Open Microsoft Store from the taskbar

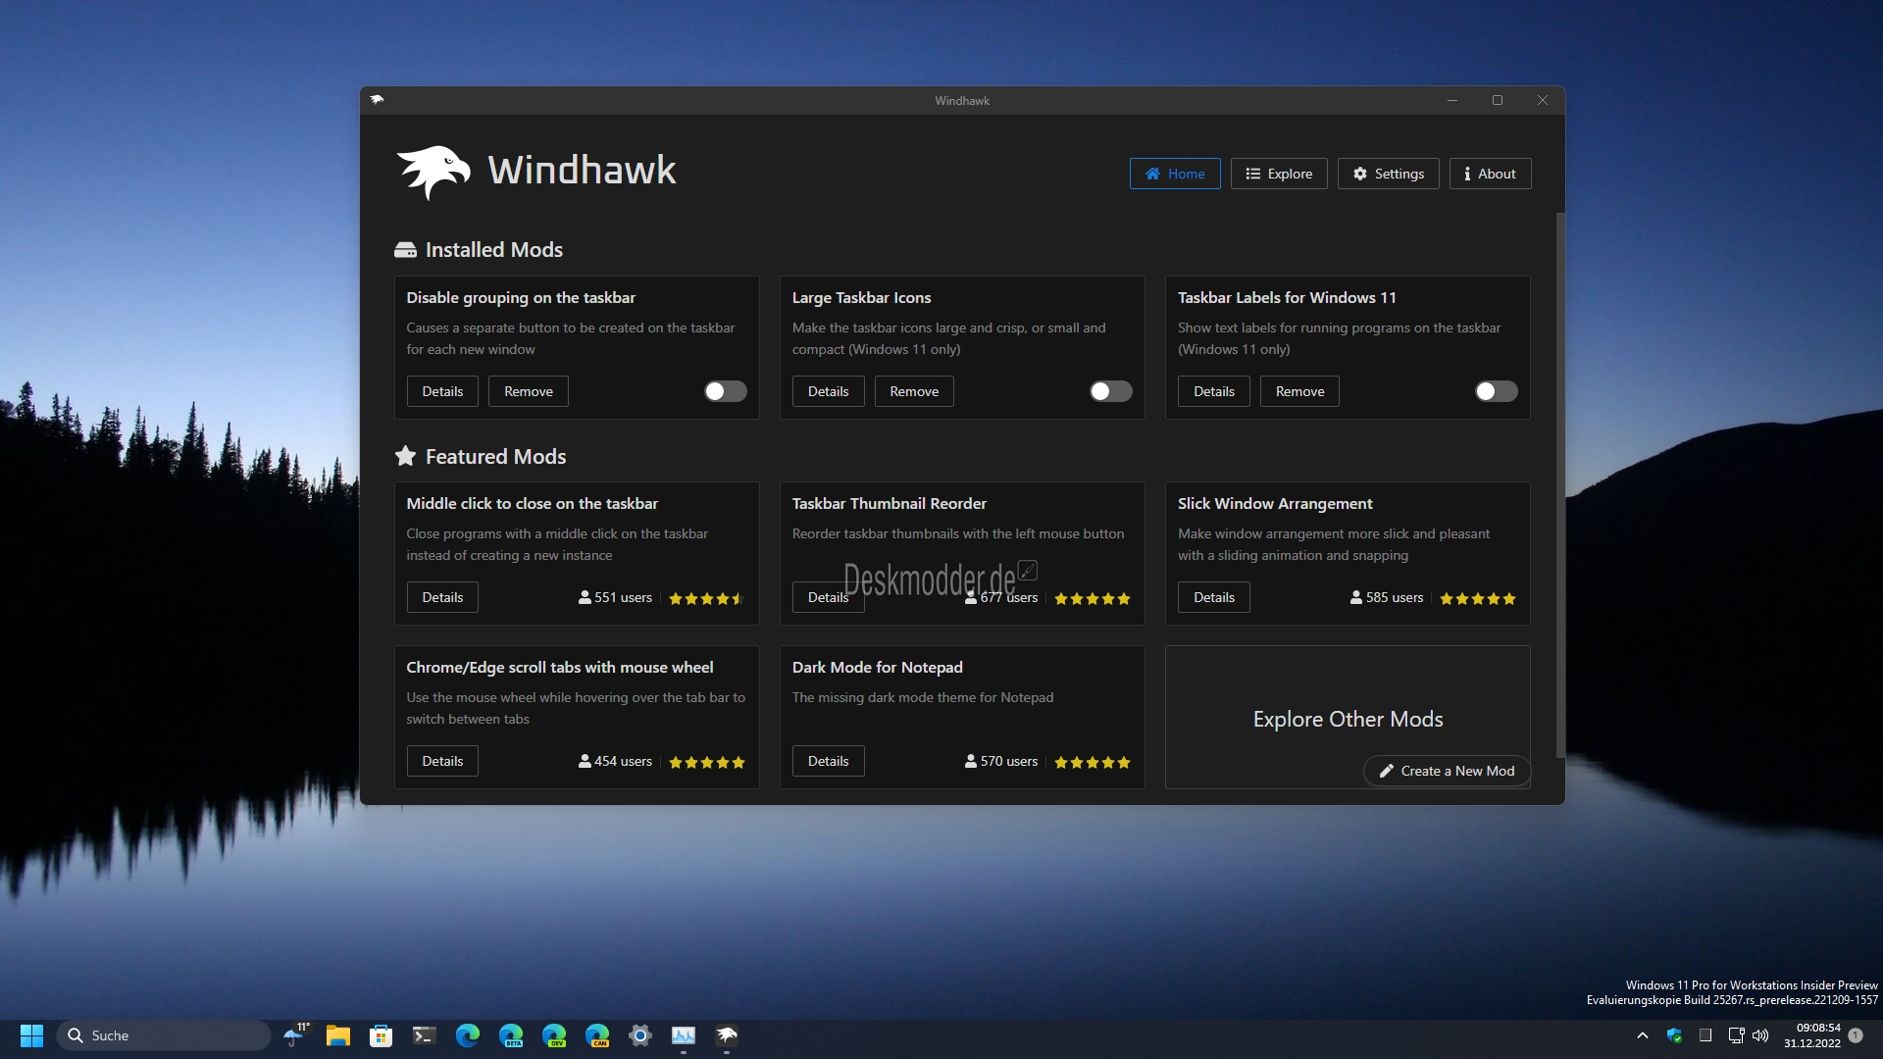point(381,1035)
